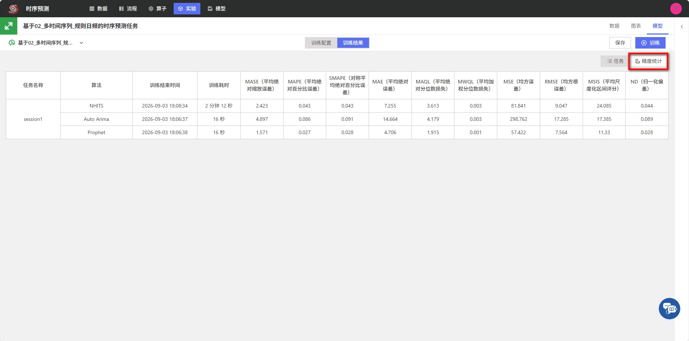Click the app logo icon beside 时序预测
This screenshot has height=341, width=689.
(13, 9)
